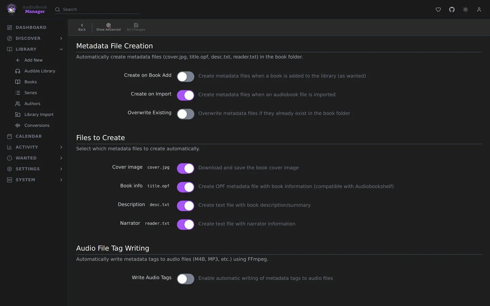The height and width of the screenshot is (306, 490).
Task: Expand the Discover chevron
Action: 61,38
